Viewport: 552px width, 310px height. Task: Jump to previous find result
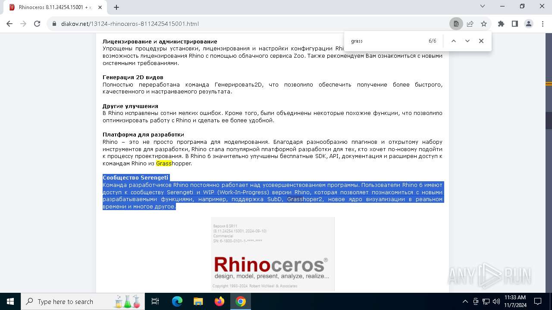coord(454,41)
